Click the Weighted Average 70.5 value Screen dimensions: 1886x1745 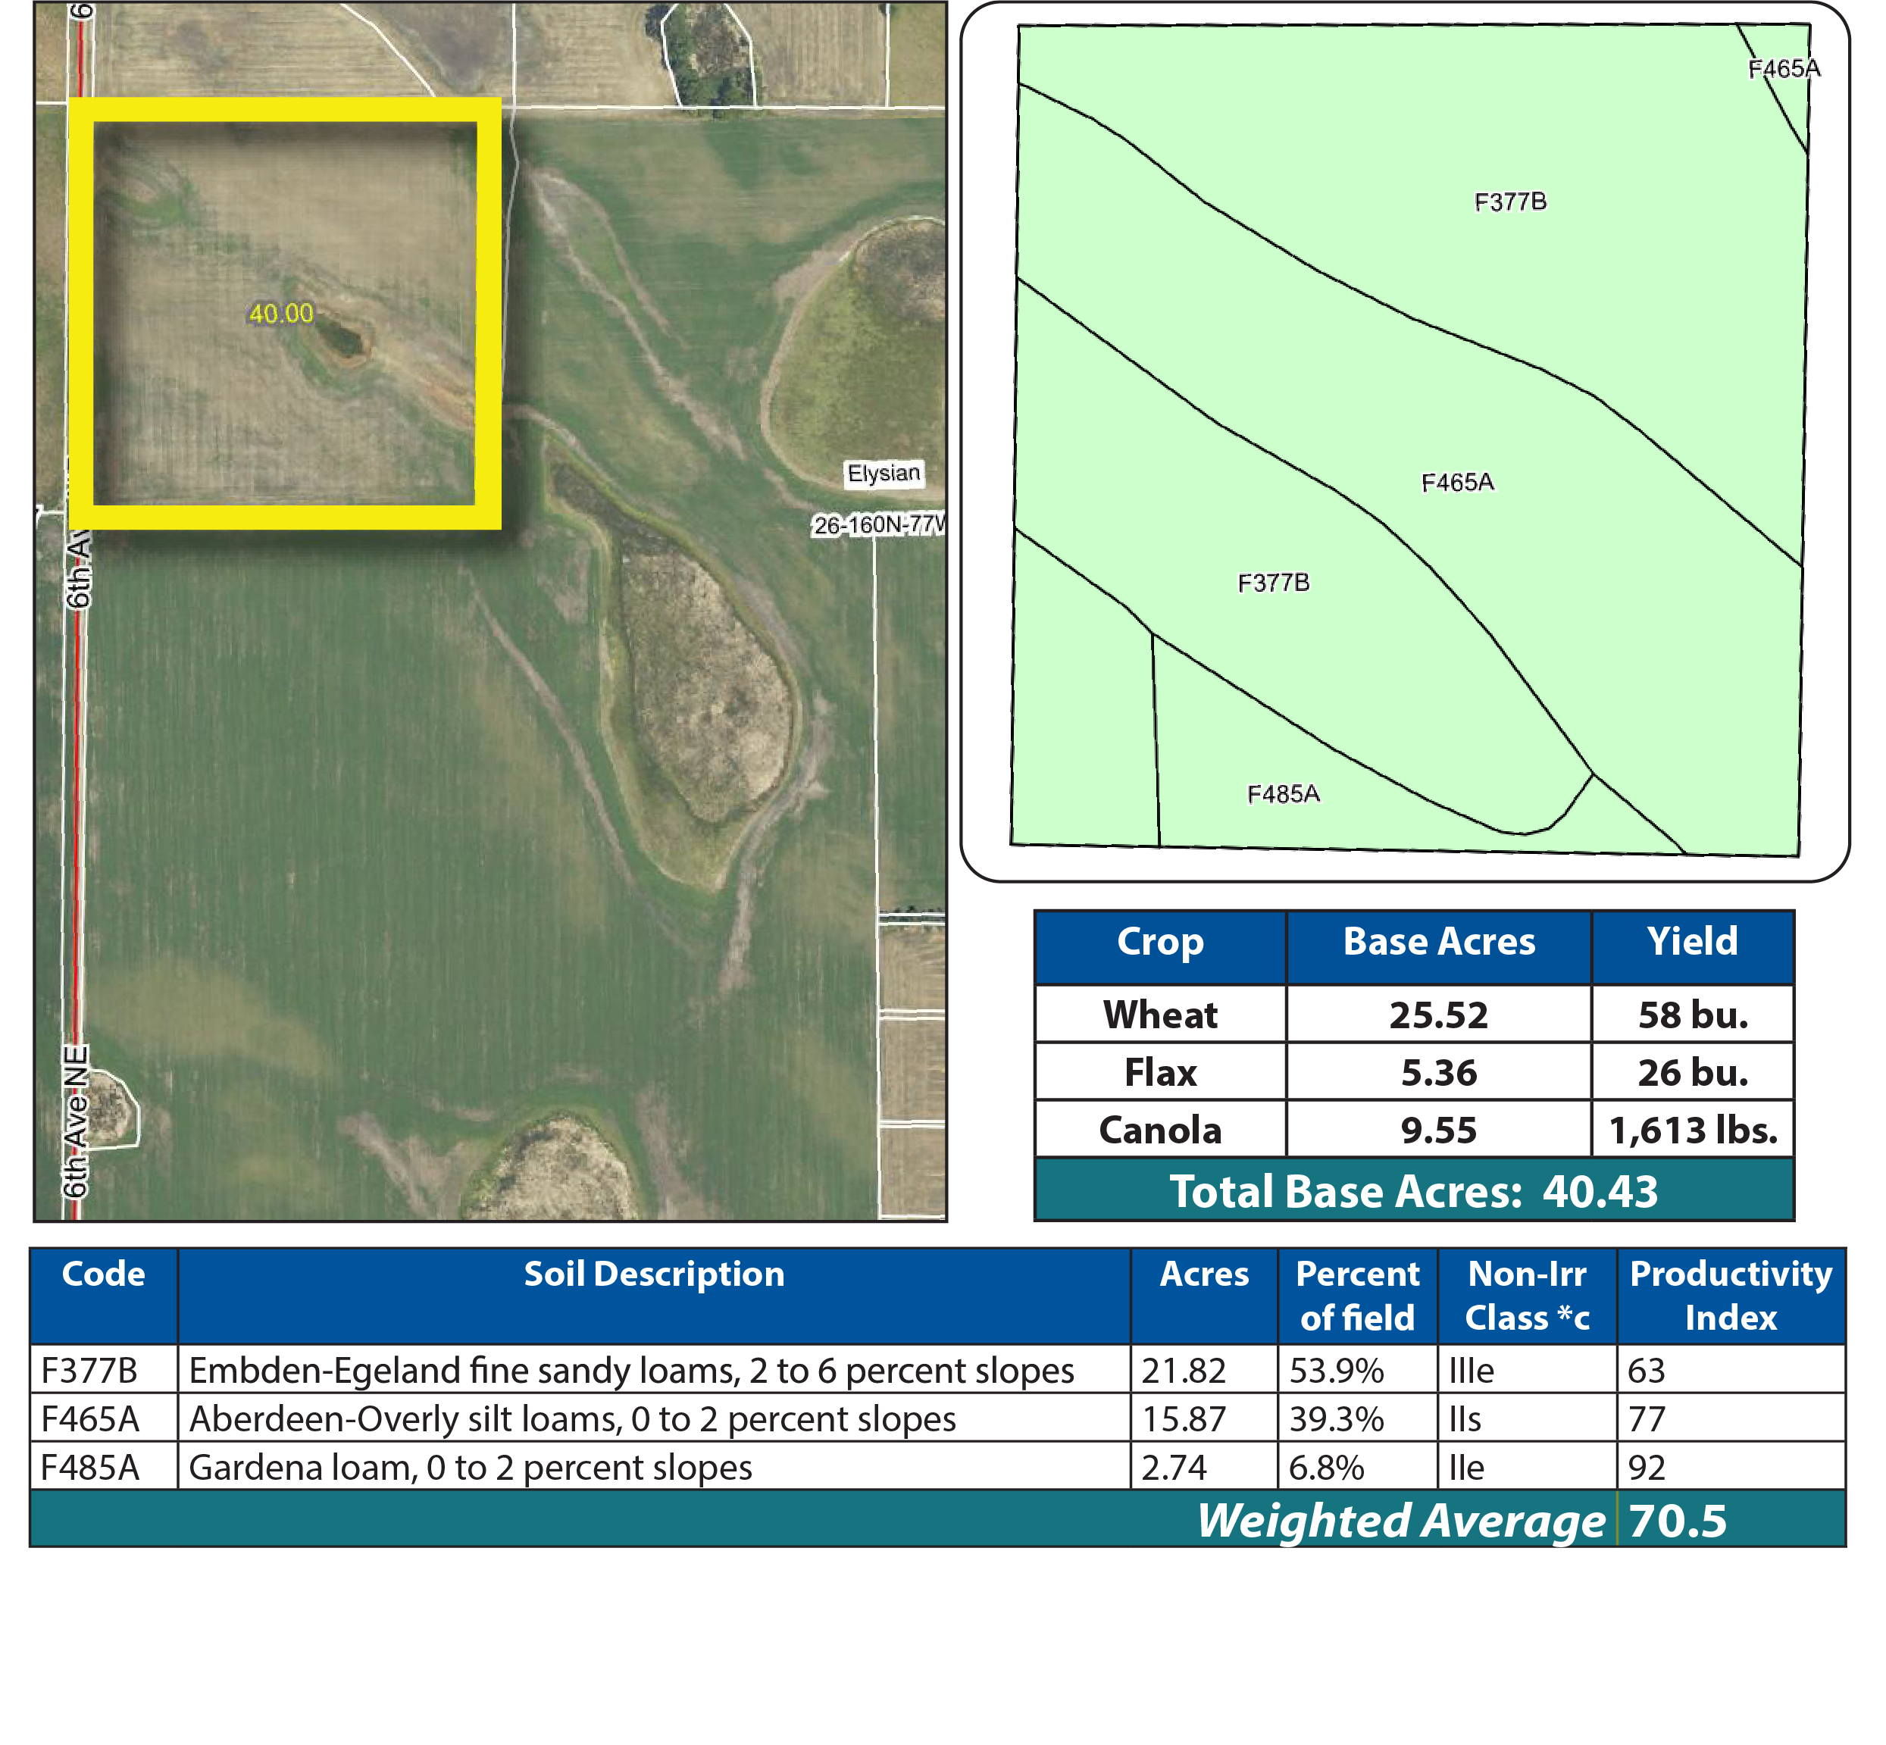1678,1521
